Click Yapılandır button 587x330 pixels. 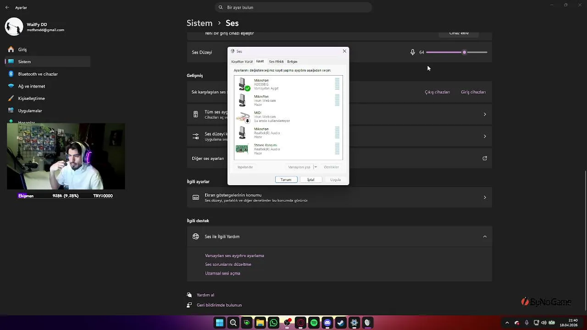(245, 167)
